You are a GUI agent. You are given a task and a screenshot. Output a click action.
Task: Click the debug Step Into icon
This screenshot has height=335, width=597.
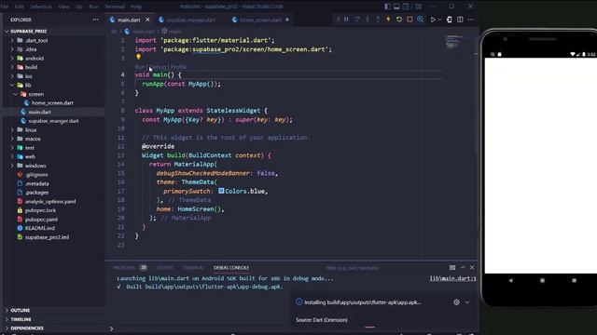pos(368,20)
